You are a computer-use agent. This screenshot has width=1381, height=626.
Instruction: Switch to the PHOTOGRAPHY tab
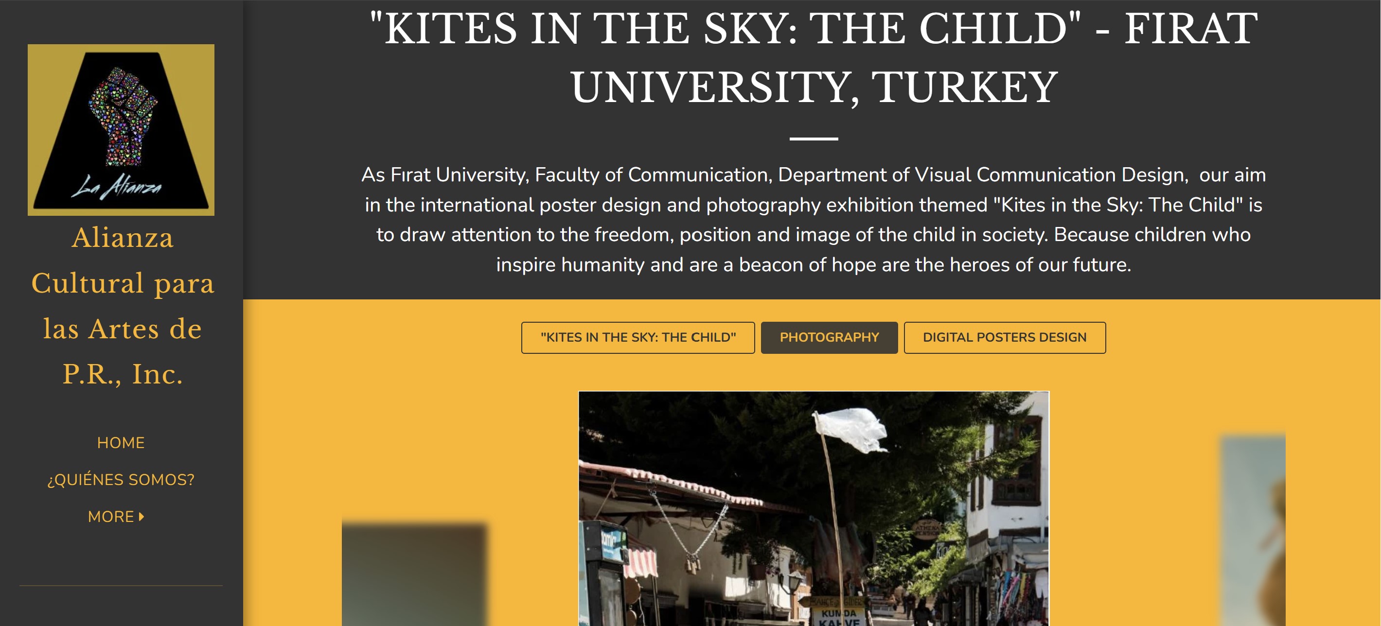pos(830,338)
